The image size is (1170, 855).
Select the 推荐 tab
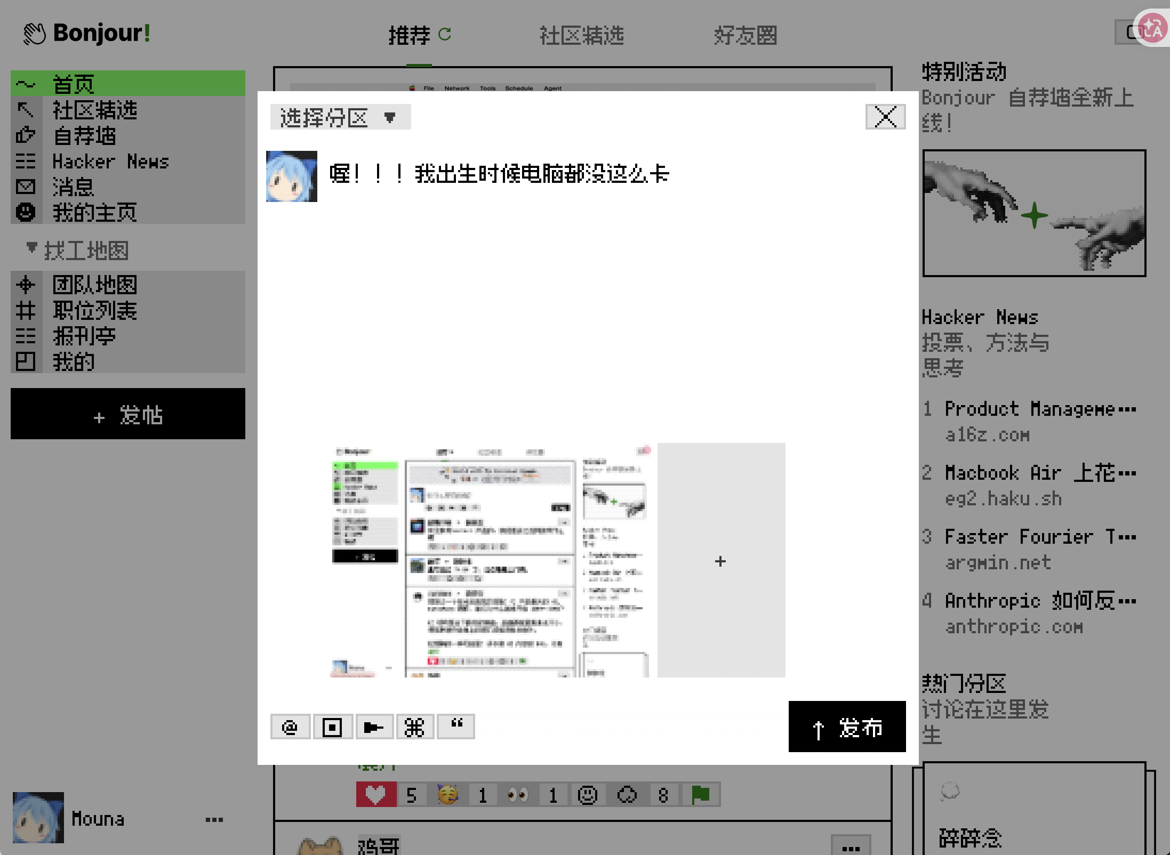tap(409, 35)
